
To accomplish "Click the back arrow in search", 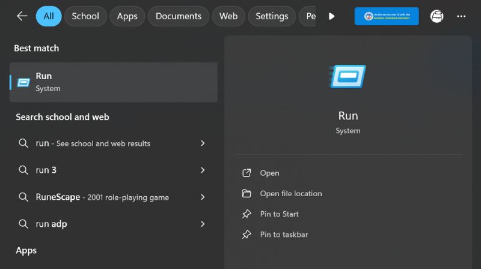I will click(x=22, y=16).
